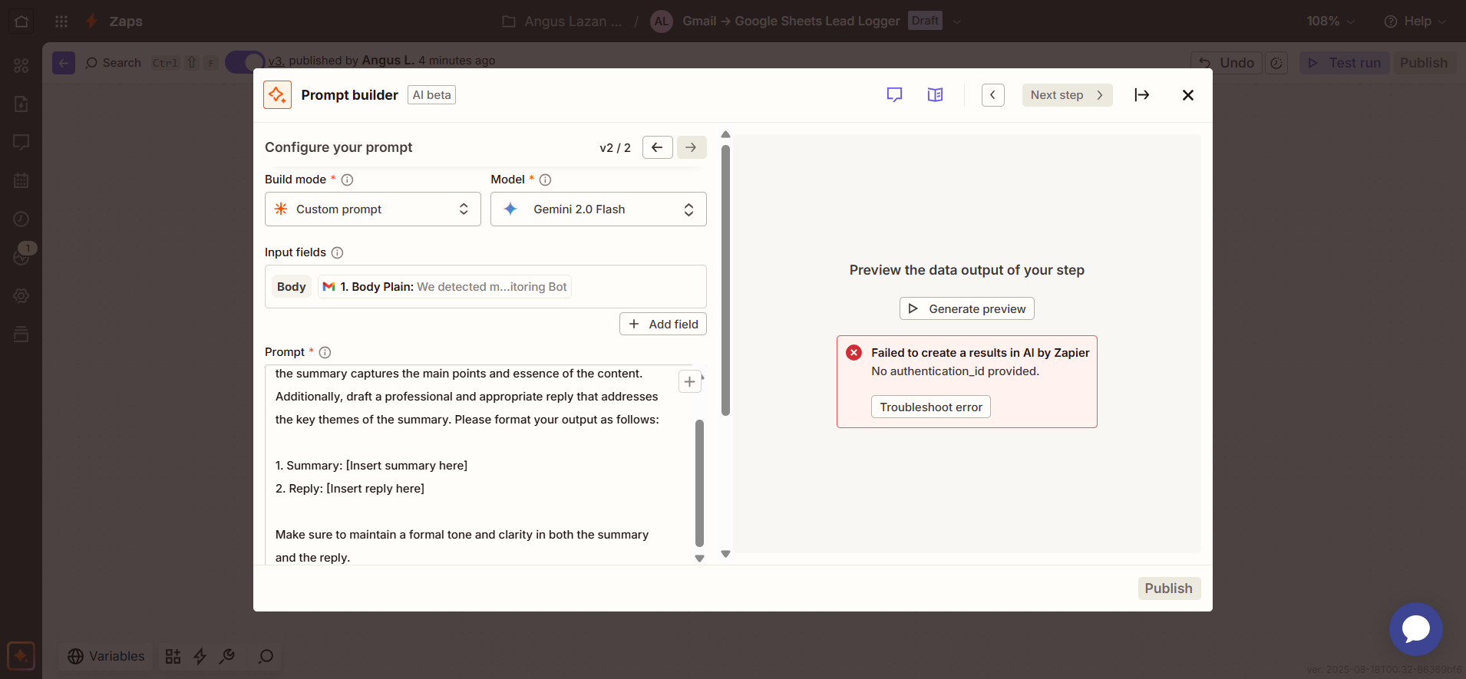Click Add field button
This screenshot has height=679, width=1466.
pos(663,324)
